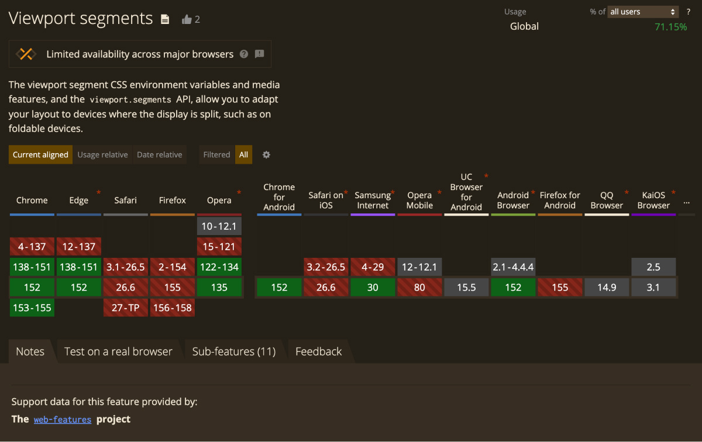Click the Firefox column header

(173, 200)
